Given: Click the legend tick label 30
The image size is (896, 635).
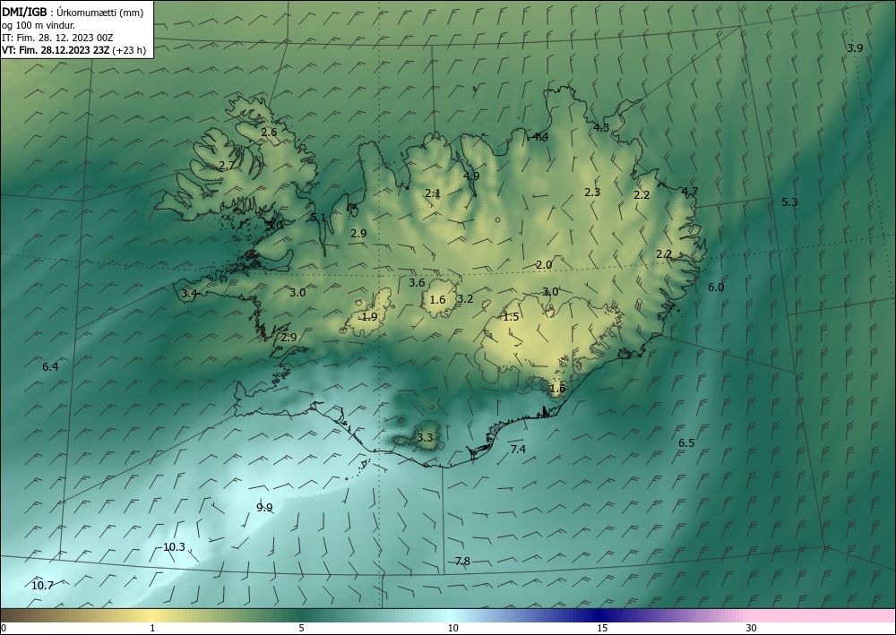Looking at the screenshot, I should [752, 628].
